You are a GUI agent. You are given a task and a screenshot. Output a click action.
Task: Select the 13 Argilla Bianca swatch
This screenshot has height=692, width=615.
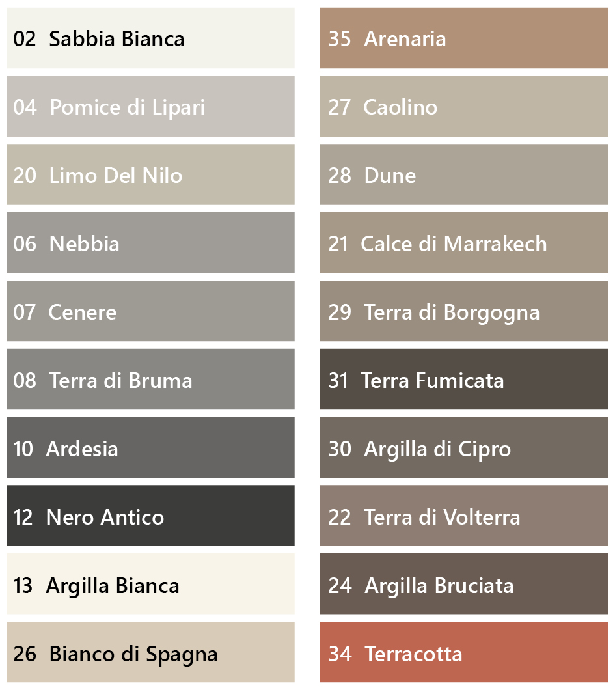click(x=150, y=585)
